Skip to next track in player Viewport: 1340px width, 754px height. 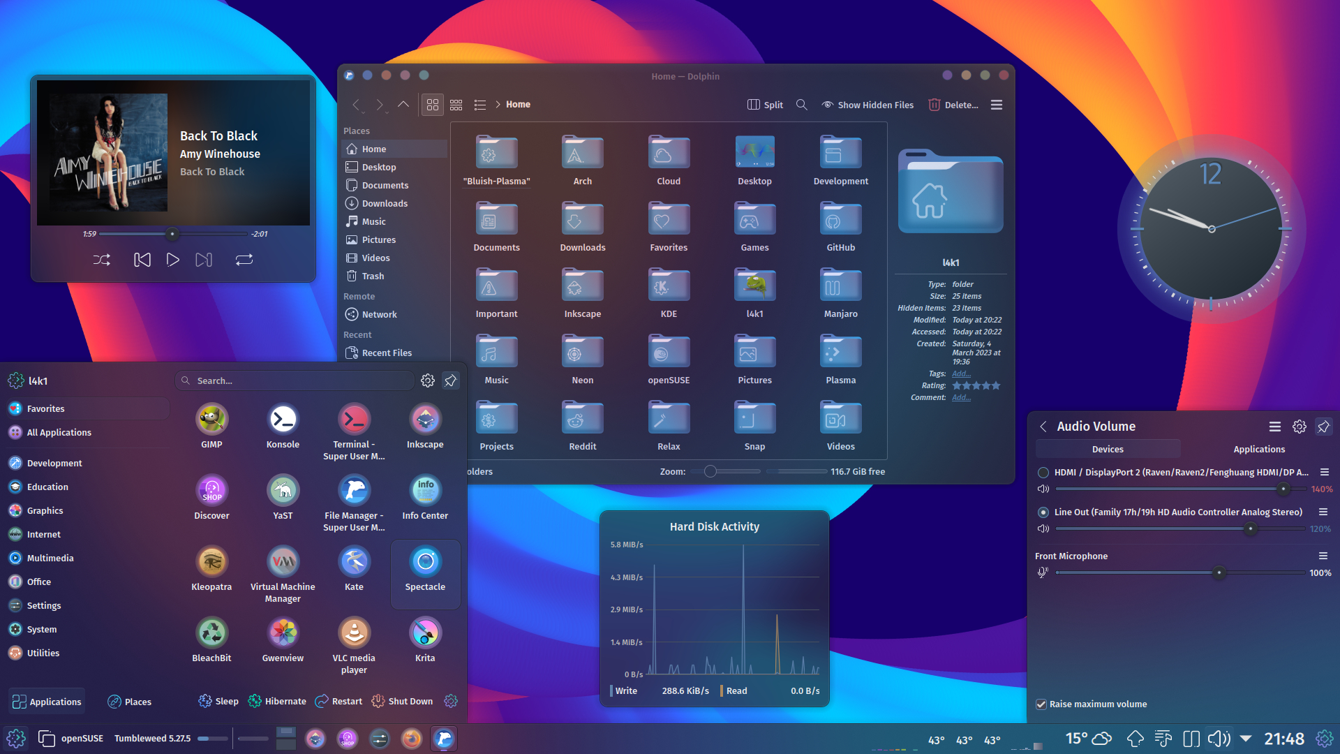click(x=204, y=260)
